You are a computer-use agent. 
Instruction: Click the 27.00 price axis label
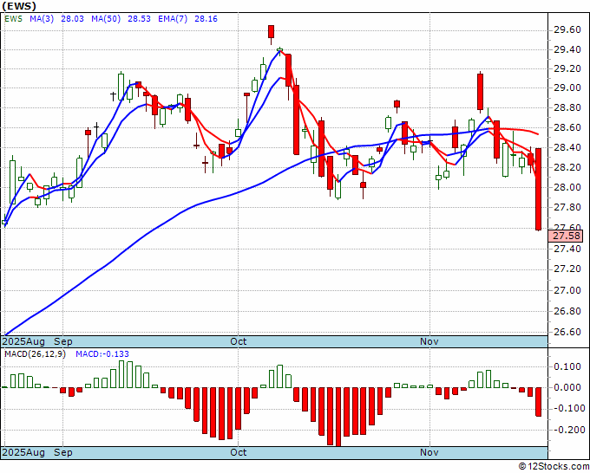point(567,290)
